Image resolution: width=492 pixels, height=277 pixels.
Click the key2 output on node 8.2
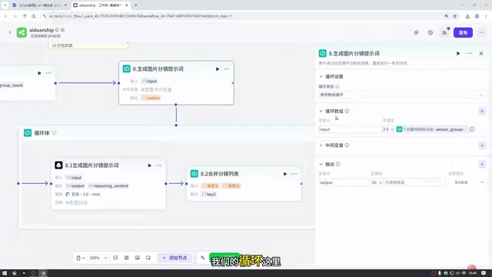pos(208,195)
